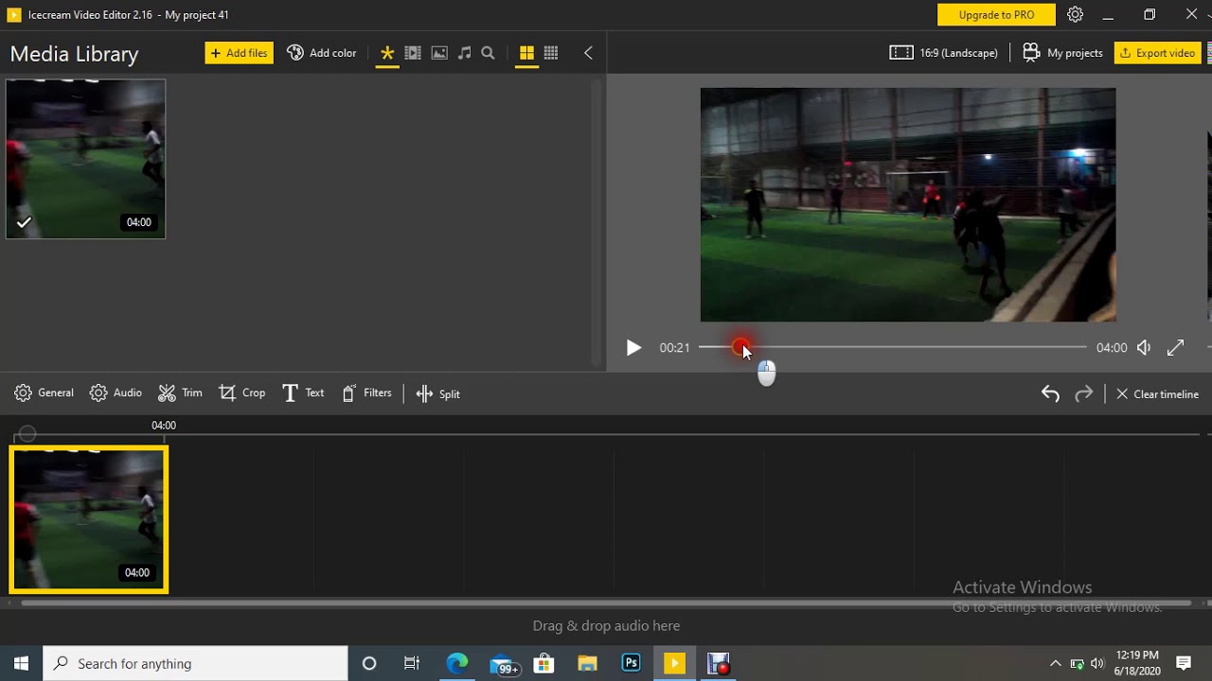1212x681 pixels.
Task: Click the 00:21 current time label
Action: 674,348
